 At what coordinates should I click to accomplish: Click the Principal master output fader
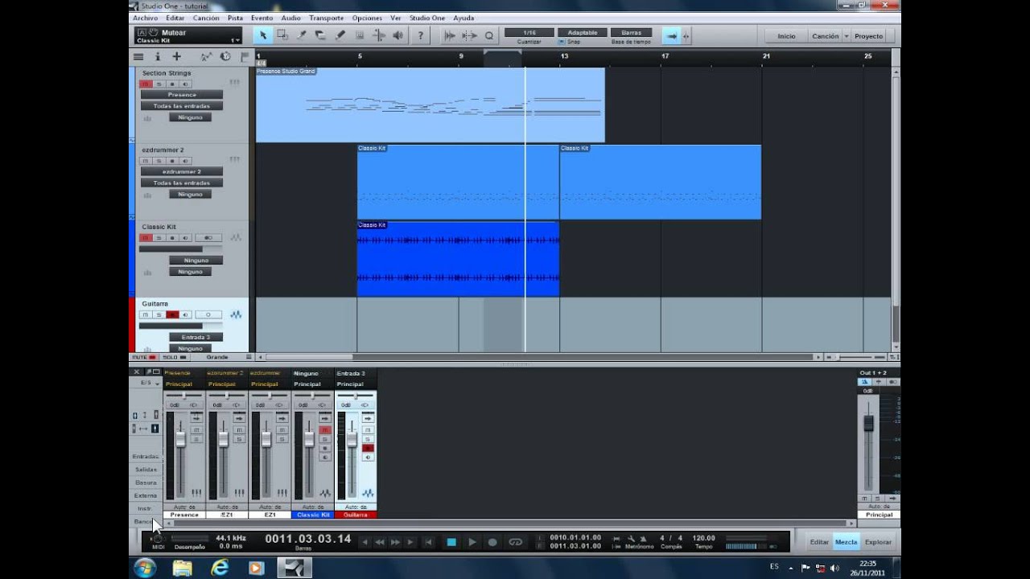pos(868,423)
